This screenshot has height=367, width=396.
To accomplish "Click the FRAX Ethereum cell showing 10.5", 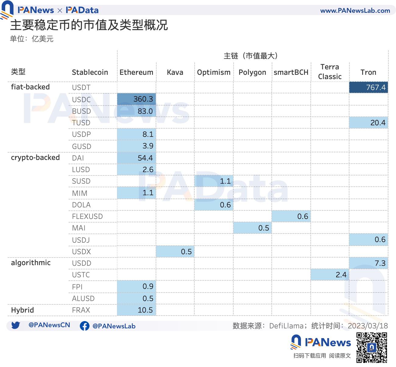I will click(x=136, y=310).
